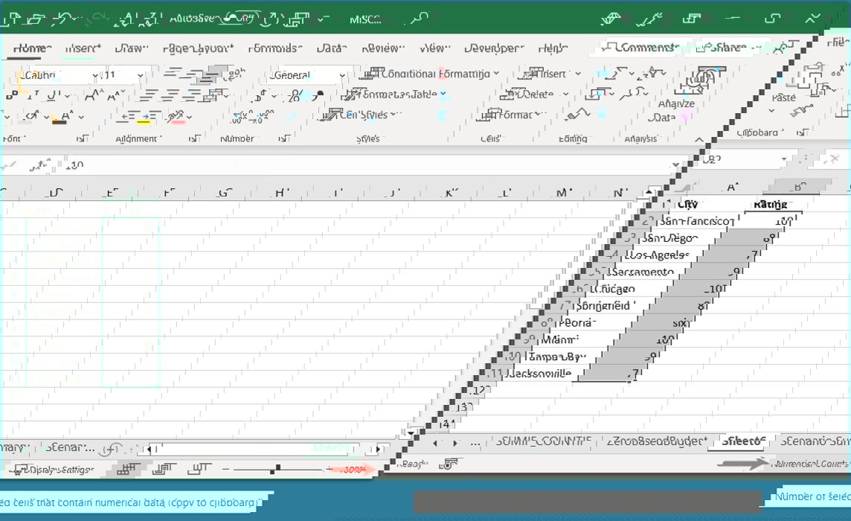This screenshot has height=521, width=851.
Task: Click the Analyze Data icon
Action: pyautogui.click(x=699, y=80)
